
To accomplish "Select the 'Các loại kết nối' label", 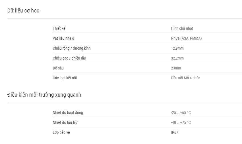I will point(65,78).
